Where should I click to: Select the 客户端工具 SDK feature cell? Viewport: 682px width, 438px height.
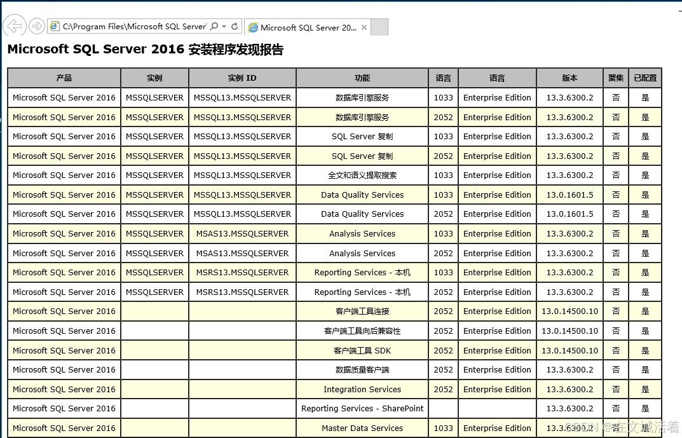pyautogui.click(x=362, y=350)
